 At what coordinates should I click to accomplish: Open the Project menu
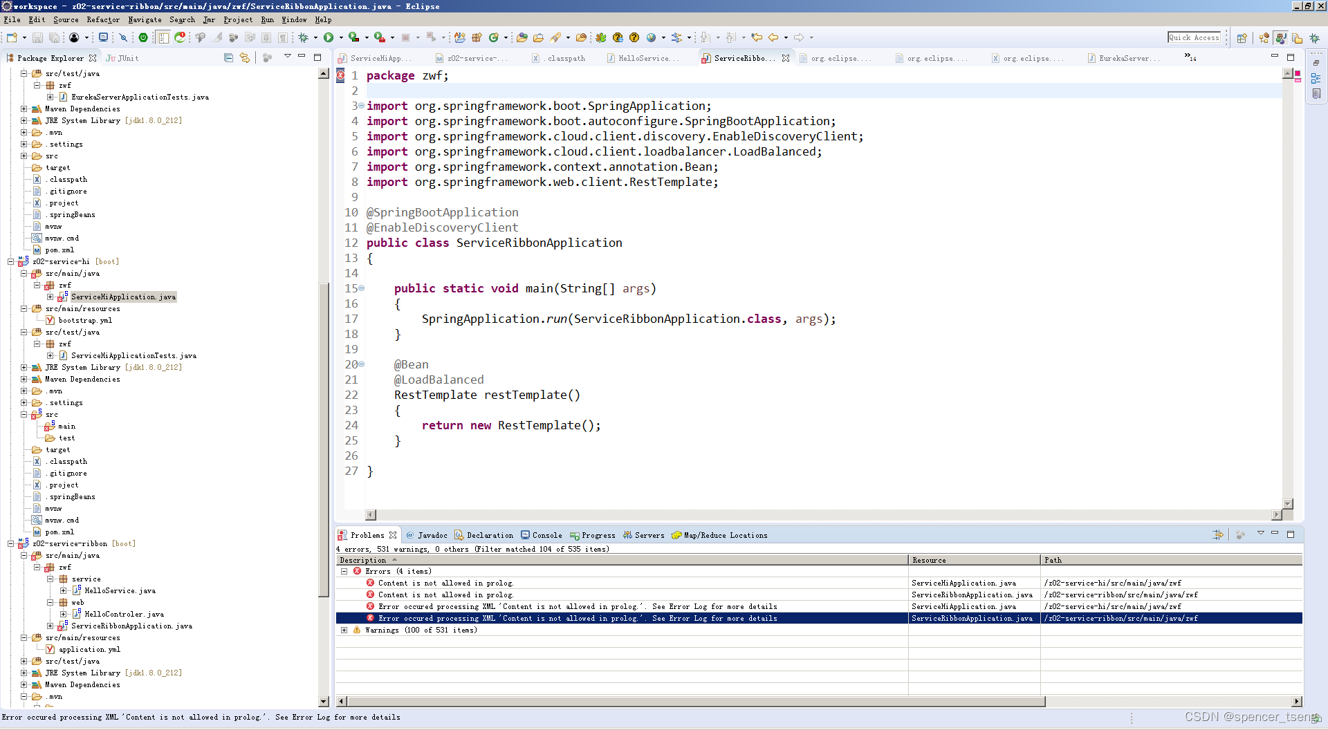[238, 19]
